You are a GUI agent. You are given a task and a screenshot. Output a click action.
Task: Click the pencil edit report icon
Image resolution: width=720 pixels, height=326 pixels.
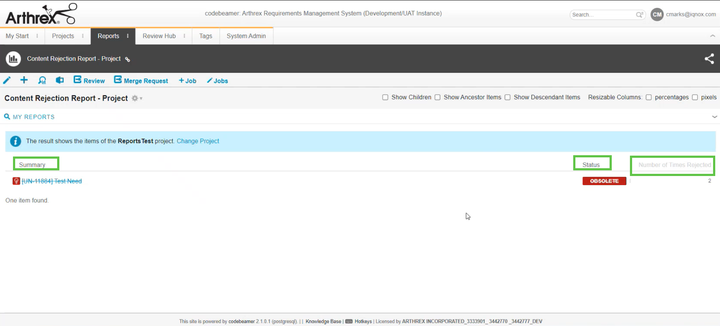click(x=7, y=80)
